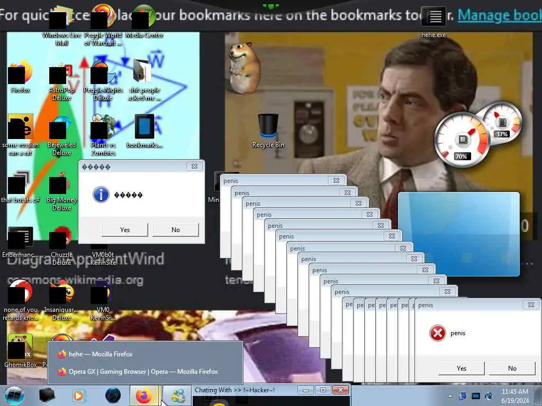Viewport: 542px width, 406px height.
Task: Switch to 'Opera GX | Gaming Browser' Firefox window
Action: (145, 372)
